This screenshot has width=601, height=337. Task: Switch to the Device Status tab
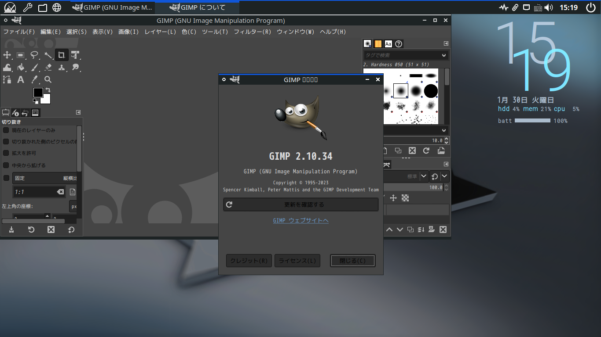15,112
